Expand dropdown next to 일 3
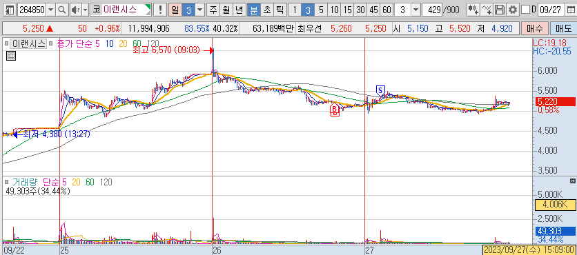The height and width of the screenshot is (255, 577). tap(200, 10)
